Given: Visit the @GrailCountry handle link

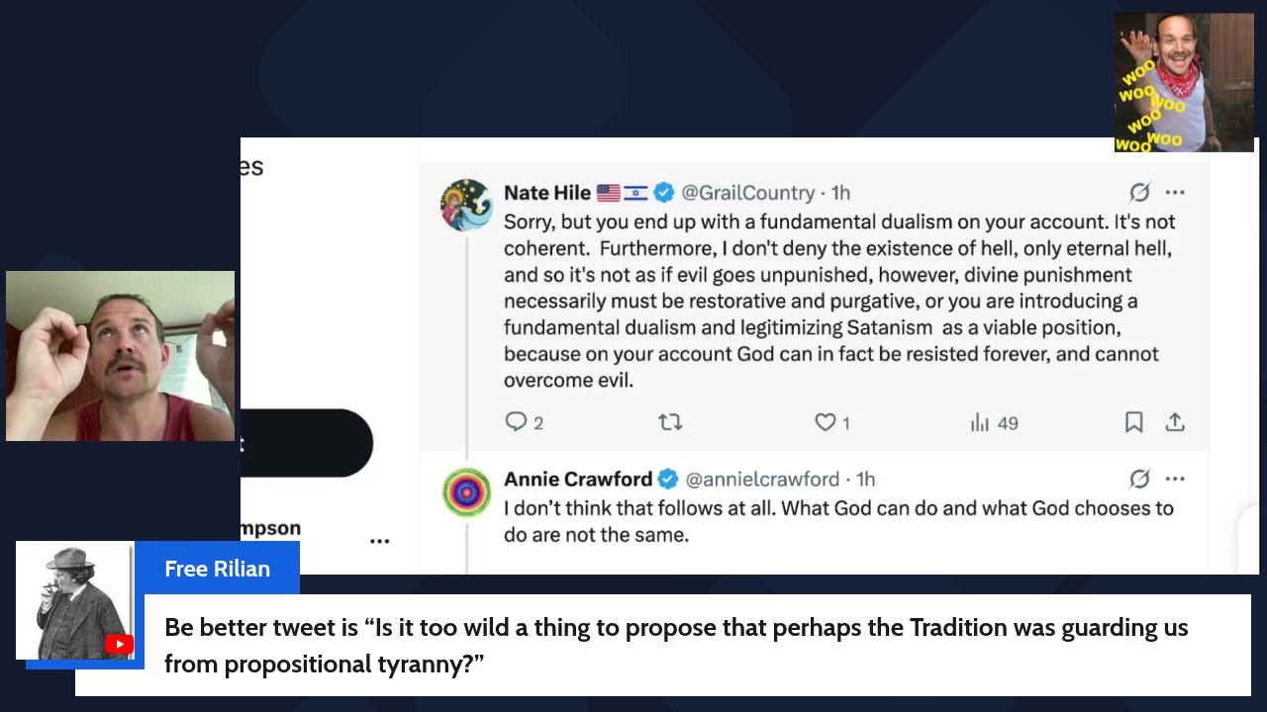Looking at the screenshot, I should pos(747,193).
